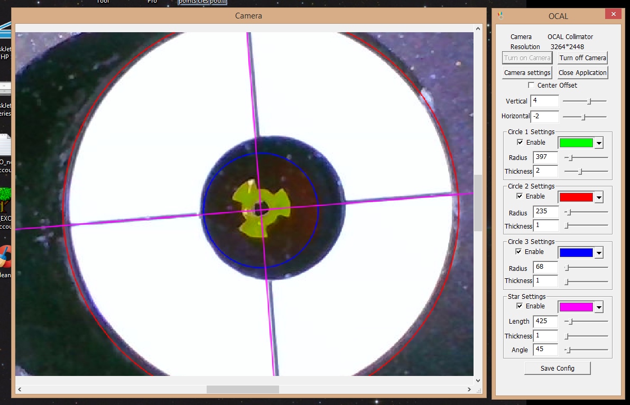Close the OCAL window
The width and height of the screenshot is (630, 405).
(x=613, y=14)
